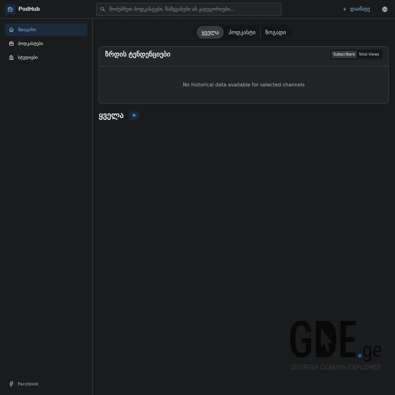The height and width of the screenshot is (395, 395).
Task: Click the დაამატე button
Action: pos(356,9)
